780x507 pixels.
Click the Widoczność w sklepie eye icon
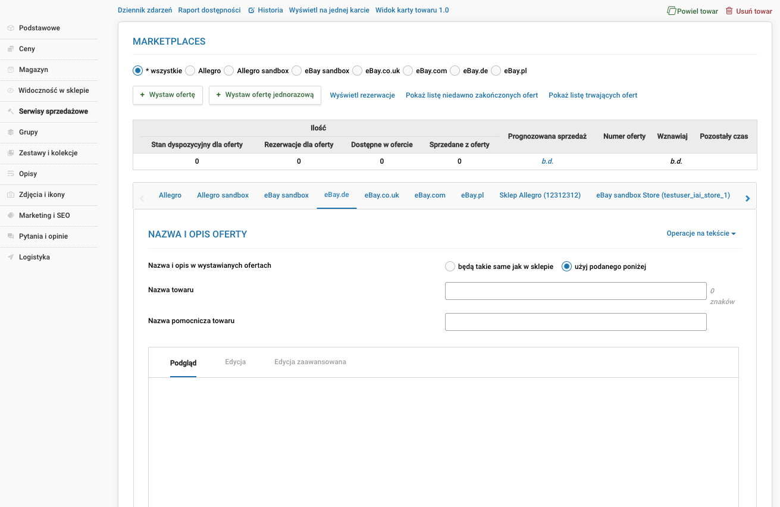click(11, 90)
